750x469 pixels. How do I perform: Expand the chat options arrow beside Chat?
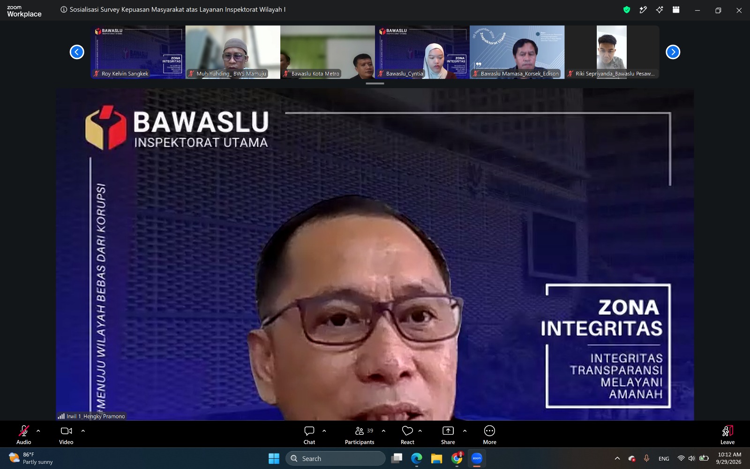pyautogui.click(x=324, y=431)
